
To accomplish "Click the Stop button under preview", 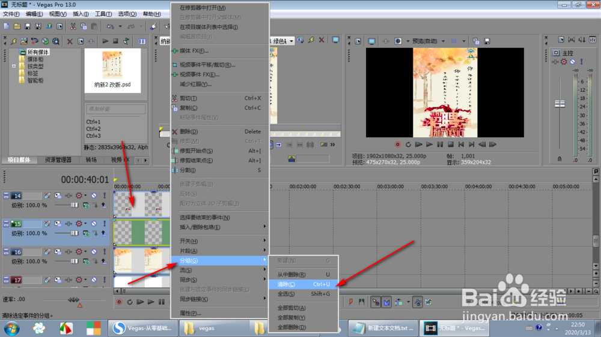I will [451, 145].
